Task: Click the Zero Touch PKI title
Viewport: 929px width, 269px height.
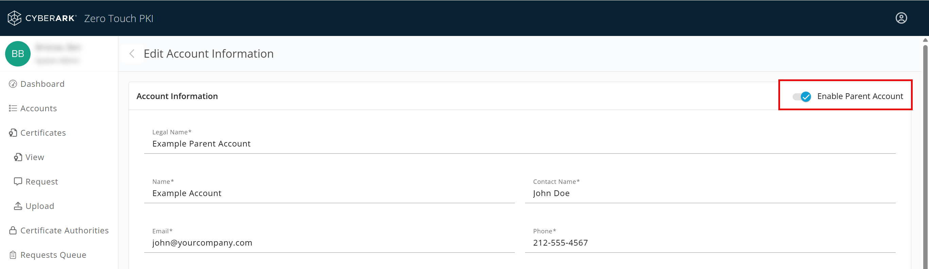Action: click(x=119, y=18)
